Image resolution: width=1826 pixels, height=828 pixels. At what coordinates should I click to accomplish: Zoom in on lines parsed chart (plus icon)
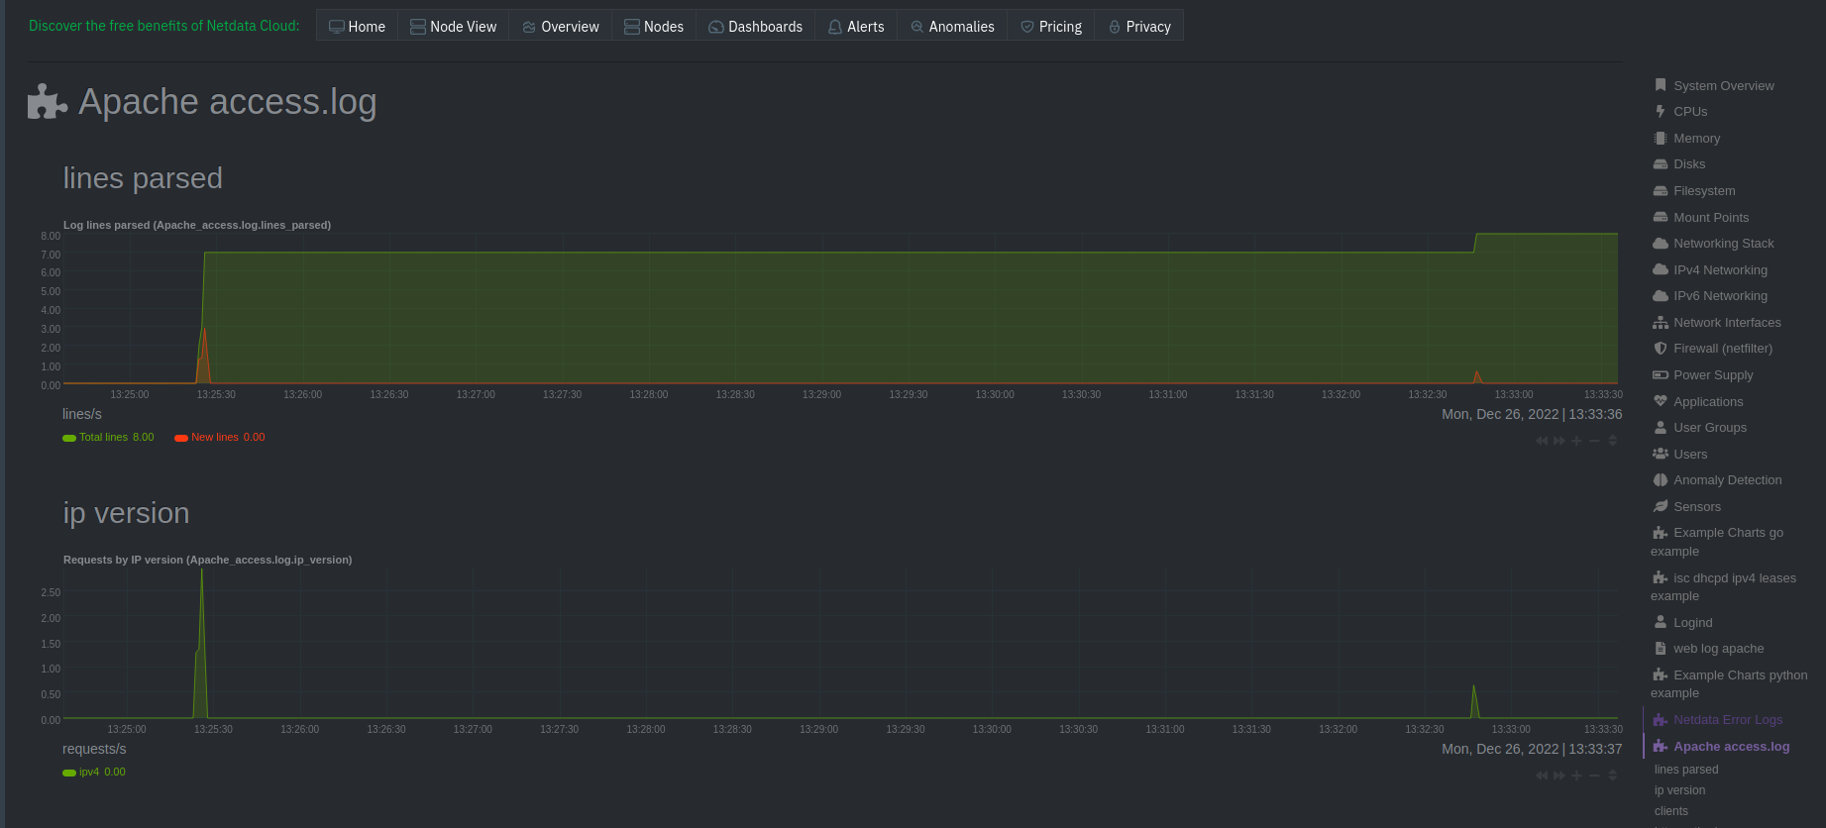[x=1576, y=441]
